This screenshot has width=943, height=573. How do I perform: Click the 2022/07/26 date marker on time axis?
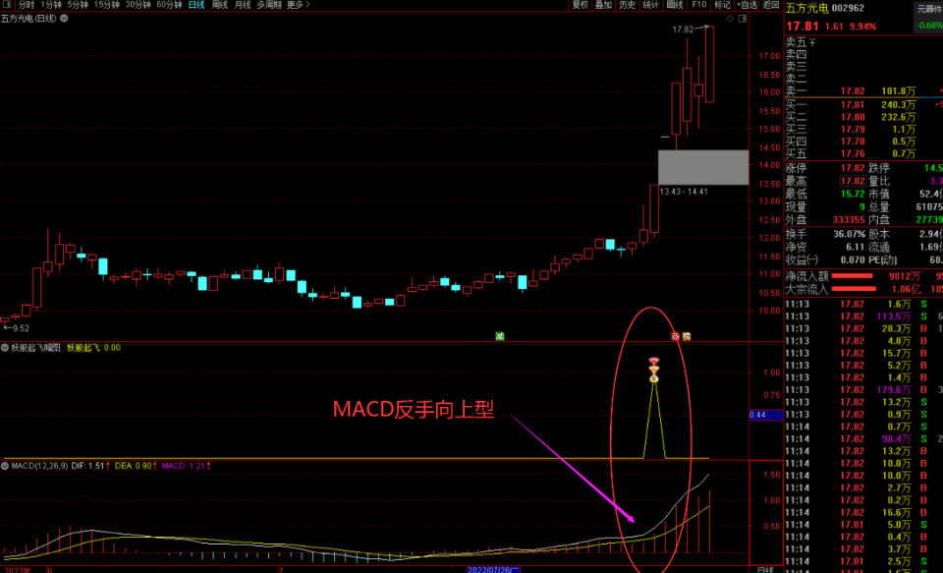pos(493,569)
